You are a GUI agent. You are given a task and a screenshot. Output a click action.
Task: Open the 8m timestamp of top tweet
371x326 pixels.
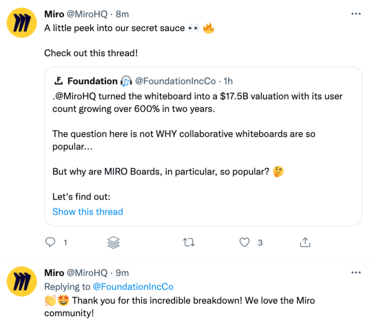point(122,14)
